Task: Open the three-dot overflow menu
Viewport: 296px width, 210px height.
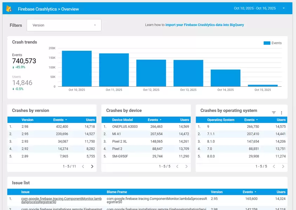Action: (282, 112)
